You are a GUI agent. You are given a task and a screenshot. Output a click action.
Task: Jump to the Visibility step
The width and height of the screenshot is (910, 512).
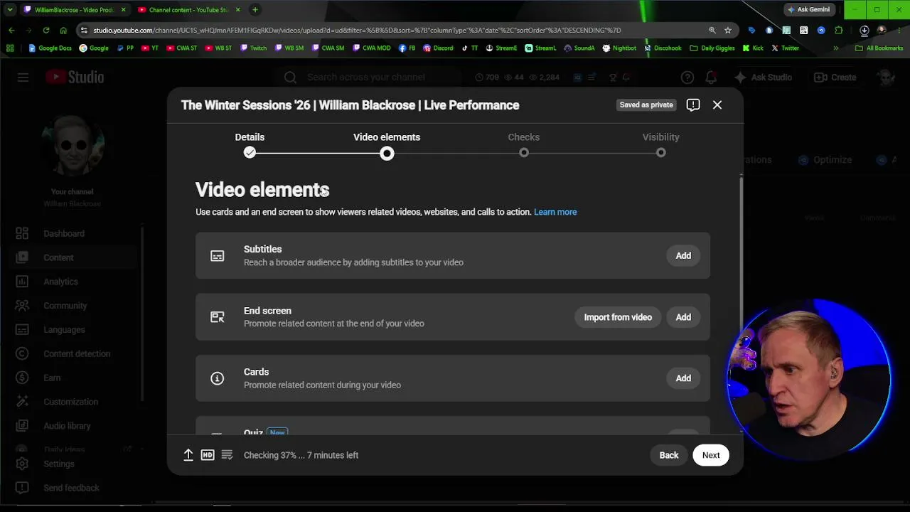click(661, 144)
